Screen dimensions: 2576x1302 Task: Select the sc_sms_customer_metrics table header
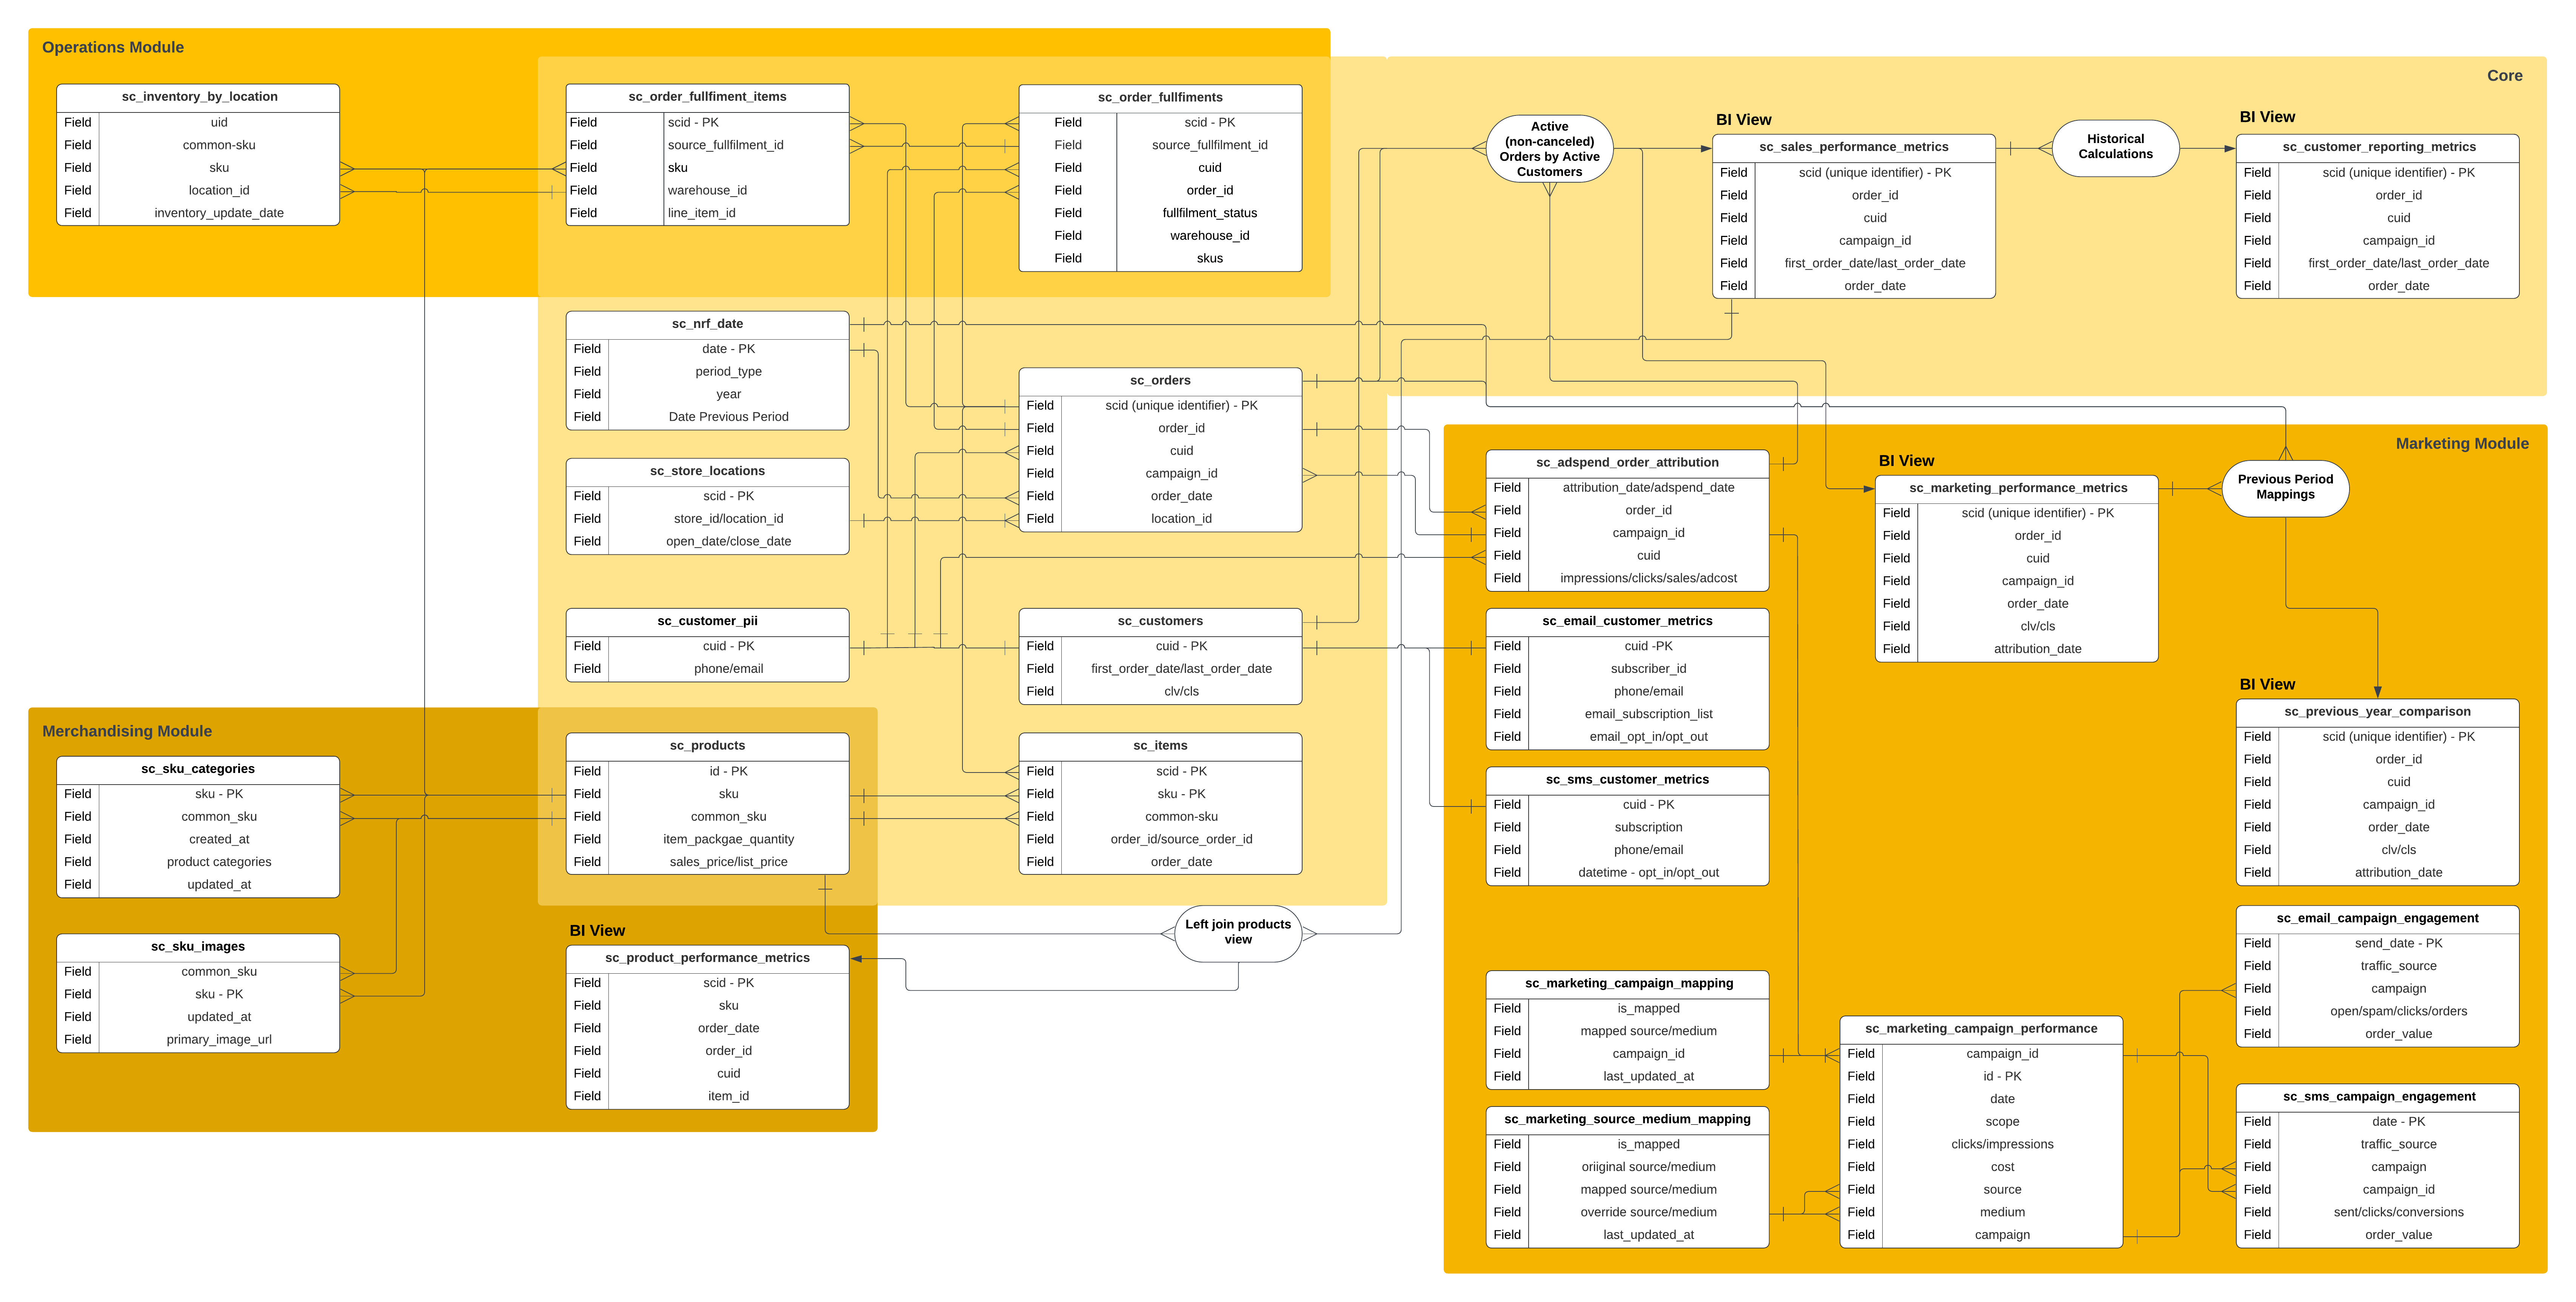(x=1627, y=780)
